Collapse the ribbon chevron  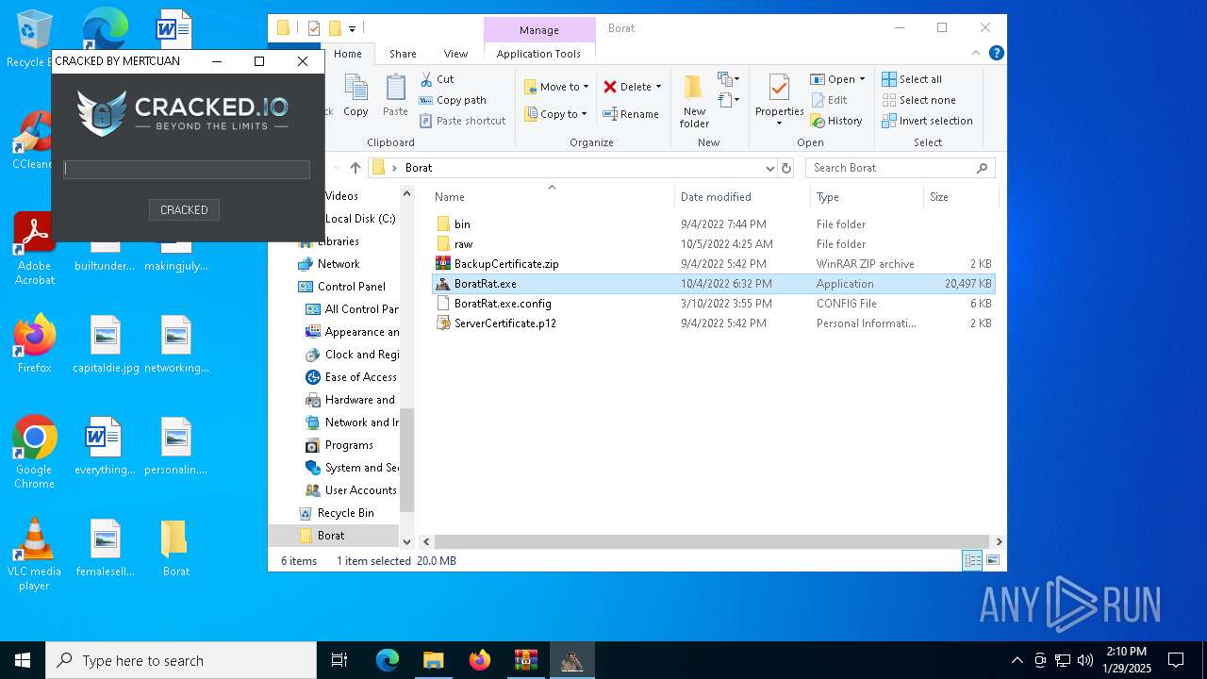pos(978,54)
